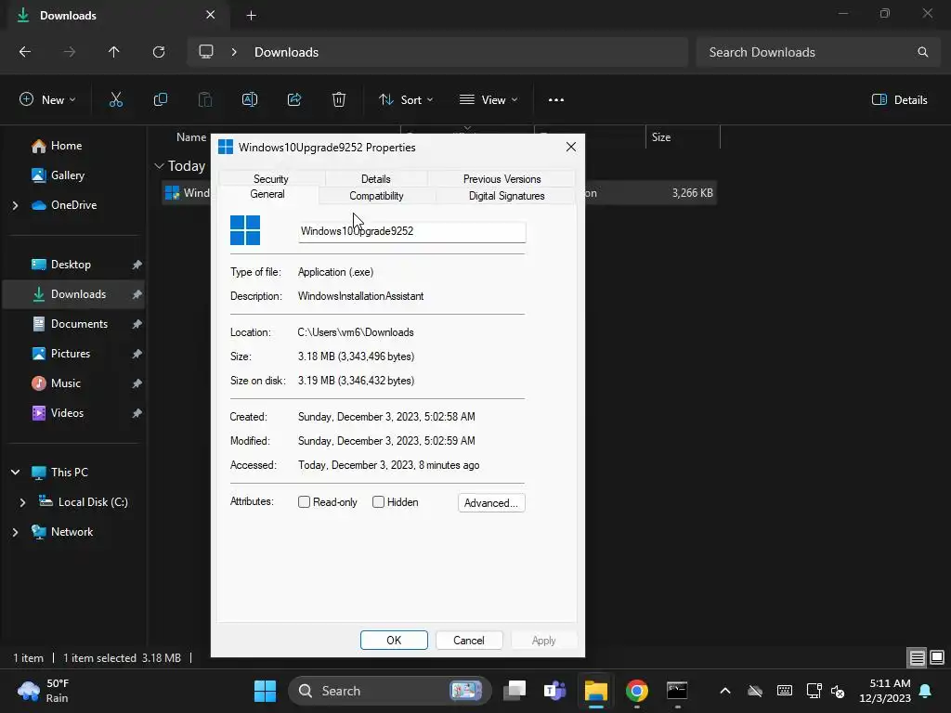Select the General tab
951x713 pixels.
[267, 194]
